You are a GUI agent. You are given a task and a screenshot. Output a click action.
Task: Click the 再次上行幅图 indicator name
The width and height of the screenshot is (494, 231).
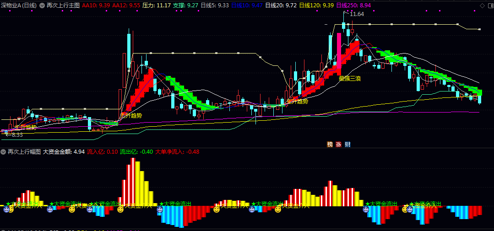tap(24, 152)
